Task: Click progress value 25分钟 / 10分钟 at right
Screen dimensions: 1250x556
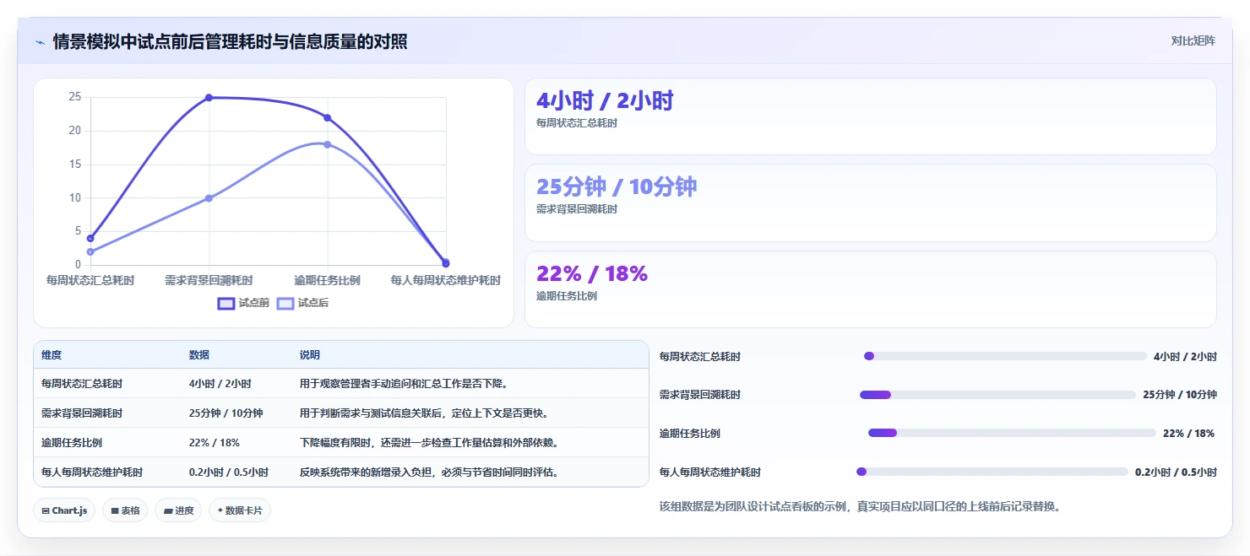Action: [1180, 395]
